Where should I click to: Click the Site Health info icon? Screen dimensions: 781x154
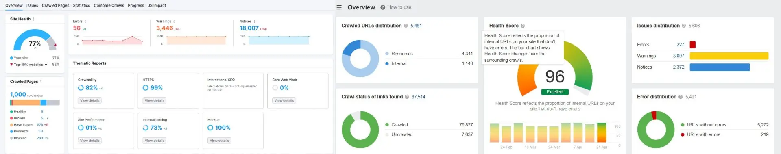coord(33,19)
